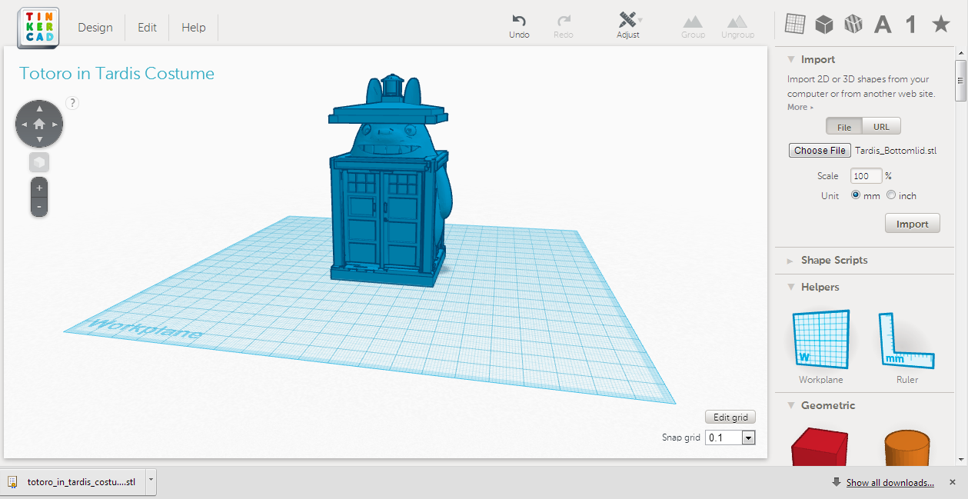This screenshot has height=499, width=968.
Task: Click the Scale percentage field
Action: (867, 176)
